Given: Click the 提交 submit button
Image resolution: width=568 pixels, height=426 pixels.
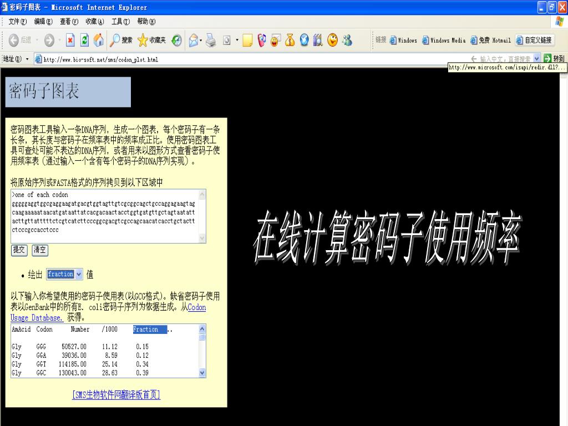Looking at the screenshot, I should click(19, 250).
